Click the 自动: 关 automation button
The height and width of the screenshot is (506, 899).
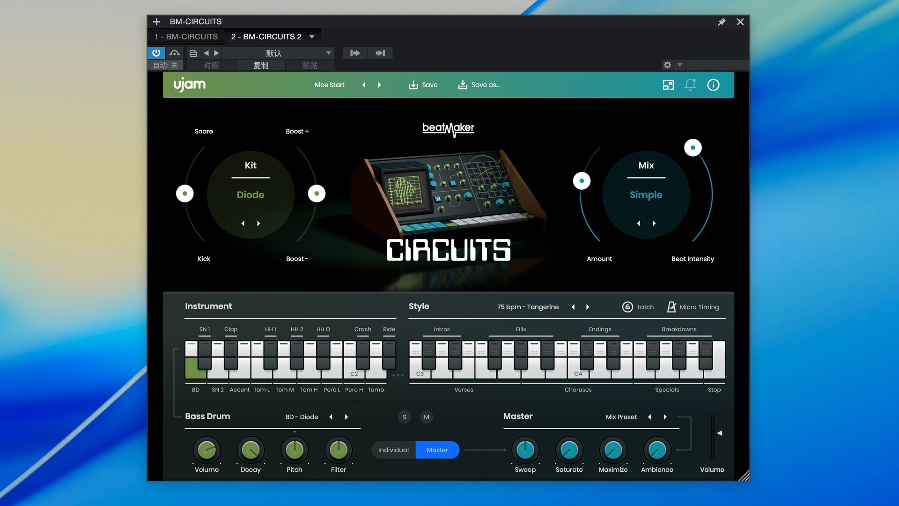tap(165, 66)
